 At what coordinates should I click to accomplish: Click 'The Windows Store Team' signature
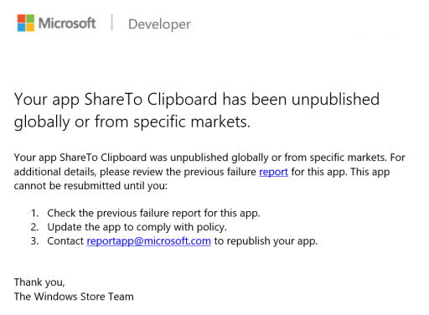(x=74, y=297)
